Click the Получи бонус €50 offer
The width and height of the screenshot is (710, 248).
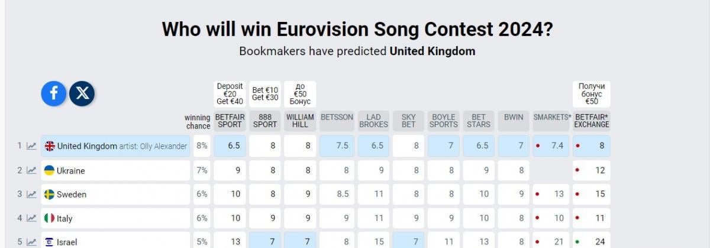tap(592, 94)
